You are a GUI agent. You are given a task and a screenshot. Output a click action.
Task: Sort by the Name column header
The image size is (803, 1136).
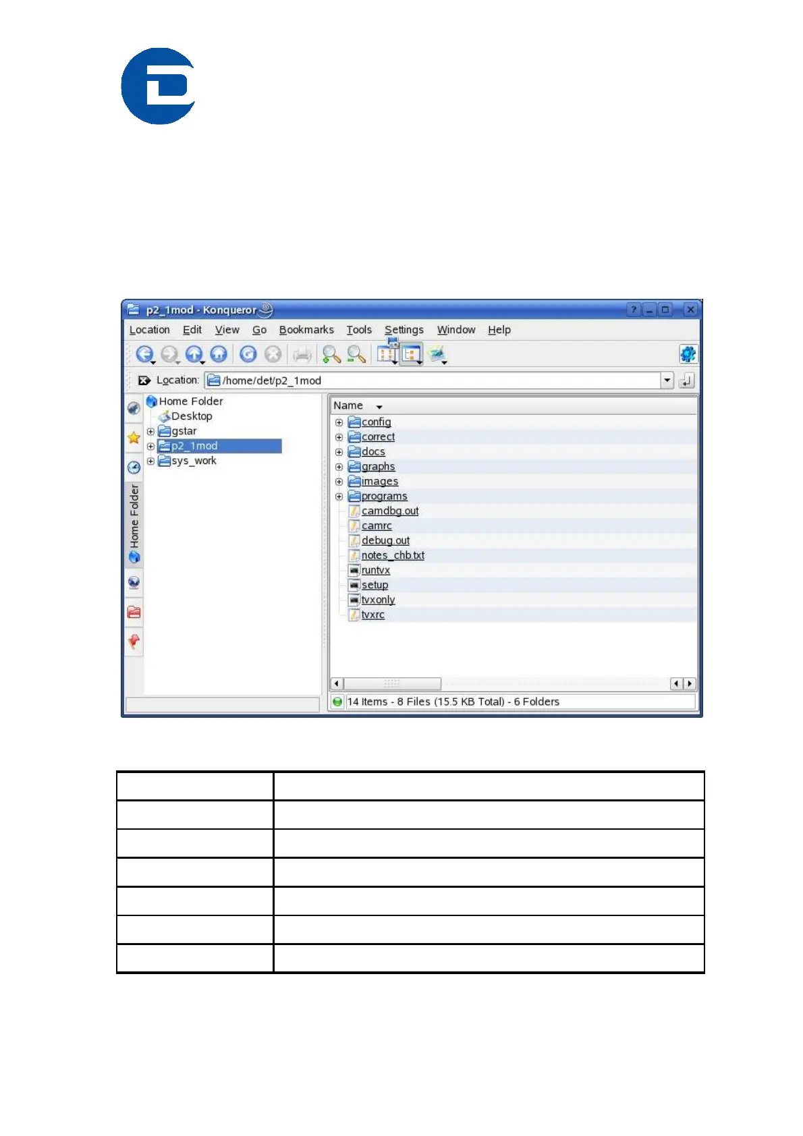514,406
